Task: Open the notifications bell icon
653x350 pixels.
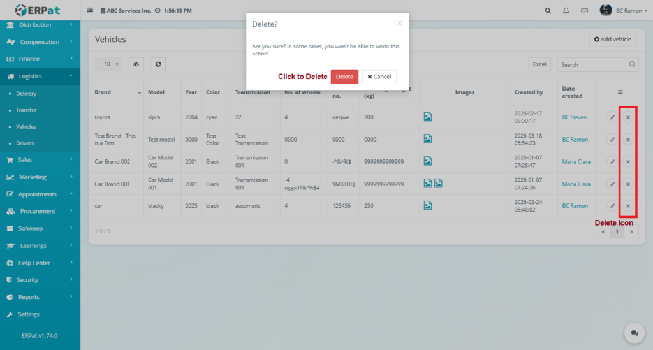Action: click(x=566, y=11)
